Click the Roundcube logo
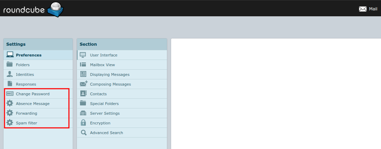 coord(33,9)
